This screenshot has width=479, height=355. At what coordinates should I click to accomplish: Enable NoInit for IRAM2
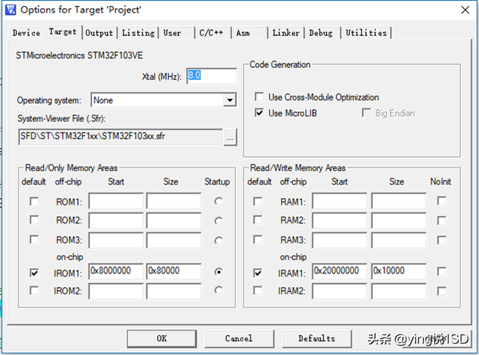(x=442, y=291)
